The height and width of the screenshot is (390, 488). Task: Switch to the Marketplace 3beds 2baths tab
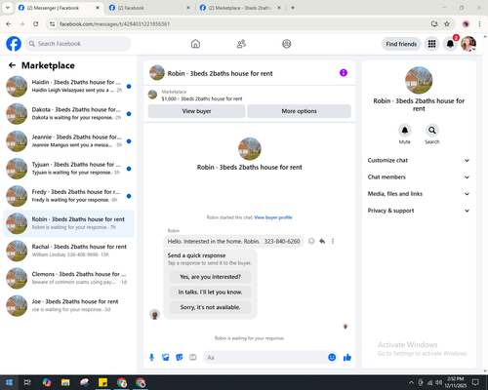coord(240,8)
